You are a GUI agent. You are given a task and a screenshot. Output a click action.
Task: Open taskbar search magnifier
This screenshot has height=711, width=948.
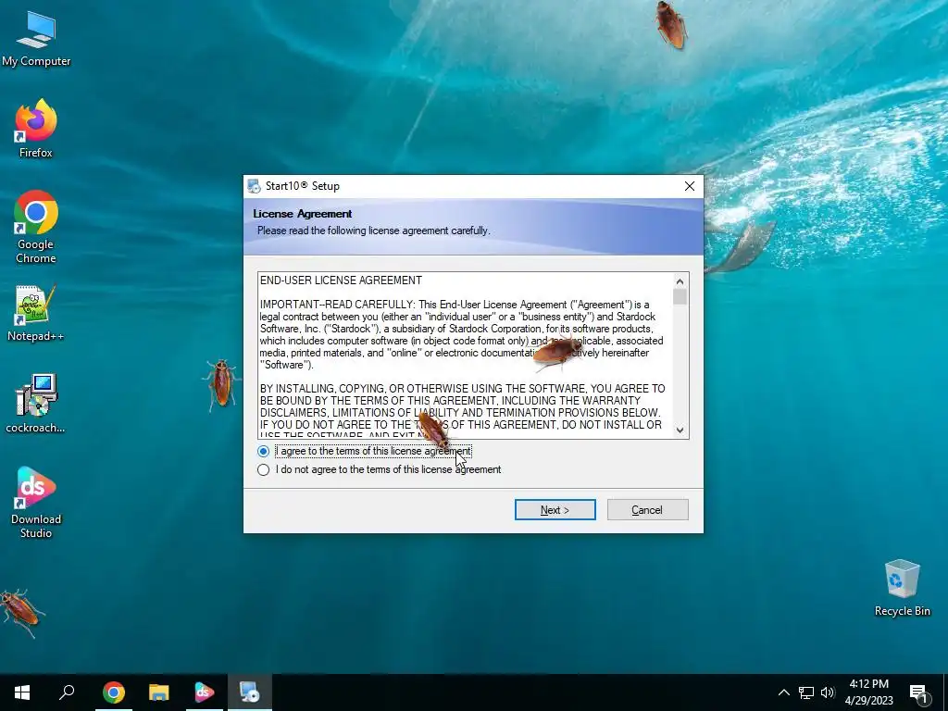point(67,692)
